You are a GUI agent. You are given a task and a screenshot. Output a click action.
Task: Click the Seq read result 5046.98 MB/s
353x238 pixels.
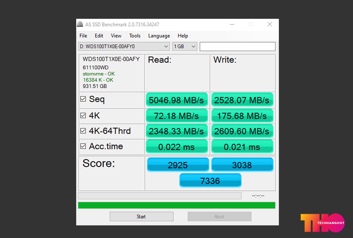point(177,100)
